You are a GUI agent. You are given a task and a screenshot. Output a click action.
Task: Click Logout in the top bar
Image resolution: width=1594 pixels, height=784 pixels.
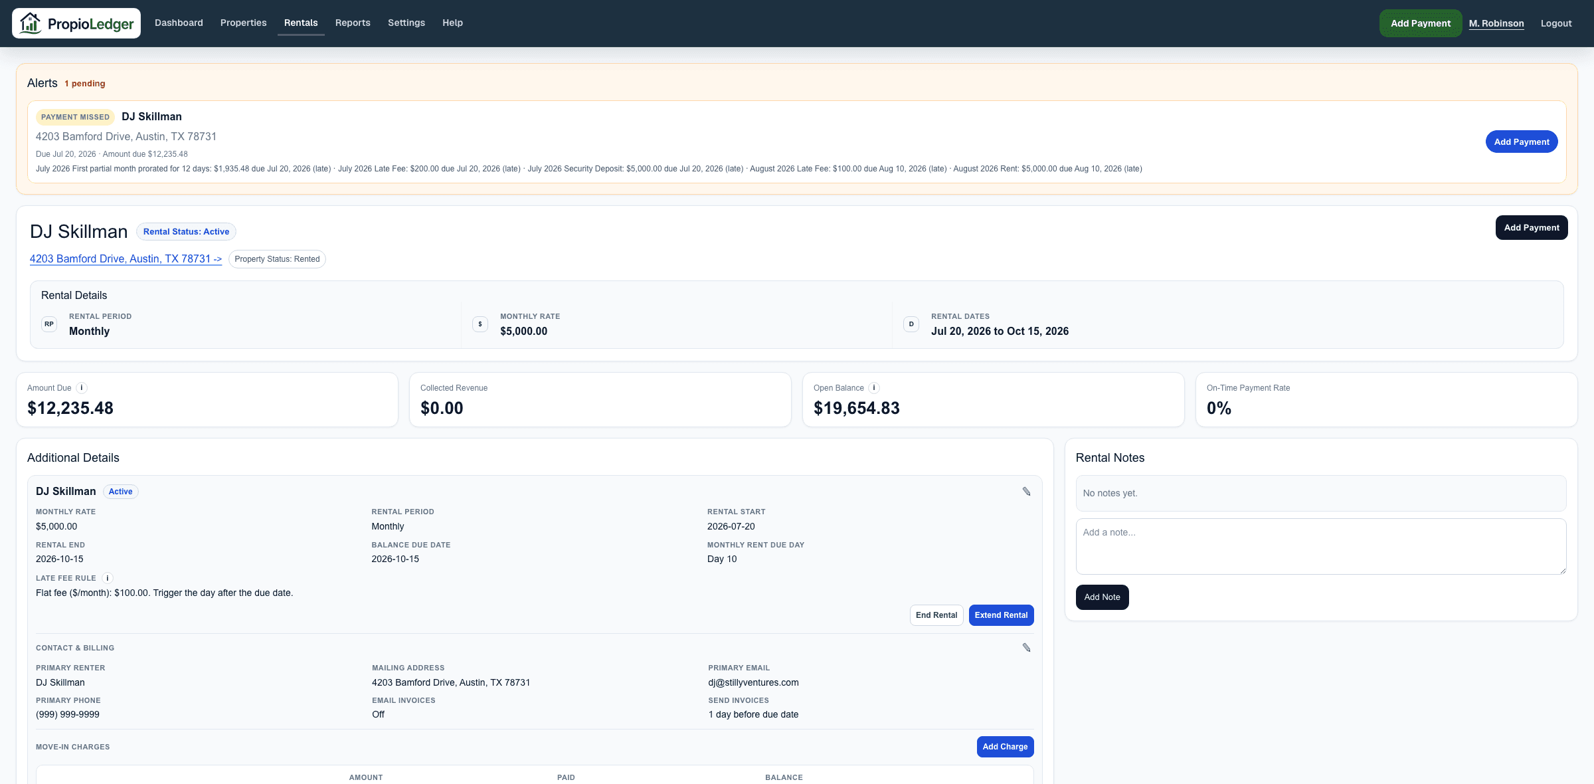pos(1556,23)
